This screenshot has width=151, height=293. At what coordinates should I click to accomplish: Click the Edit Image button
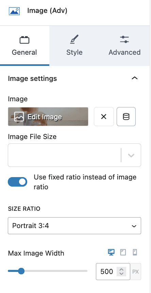point(48,117)
